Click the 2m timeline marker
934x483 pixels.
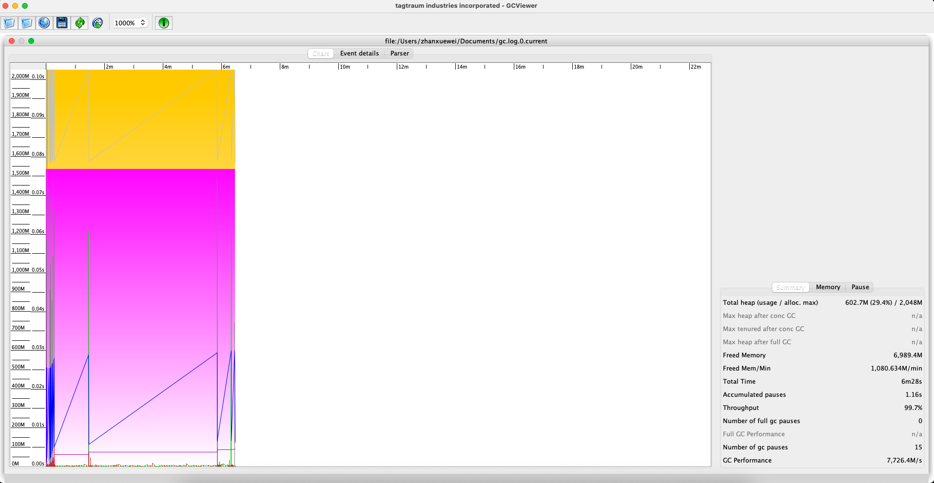pos(110,67)
